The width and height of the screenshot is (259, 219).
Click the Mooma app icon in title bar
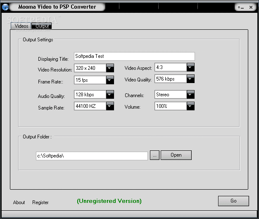click(x=5, y=7)
